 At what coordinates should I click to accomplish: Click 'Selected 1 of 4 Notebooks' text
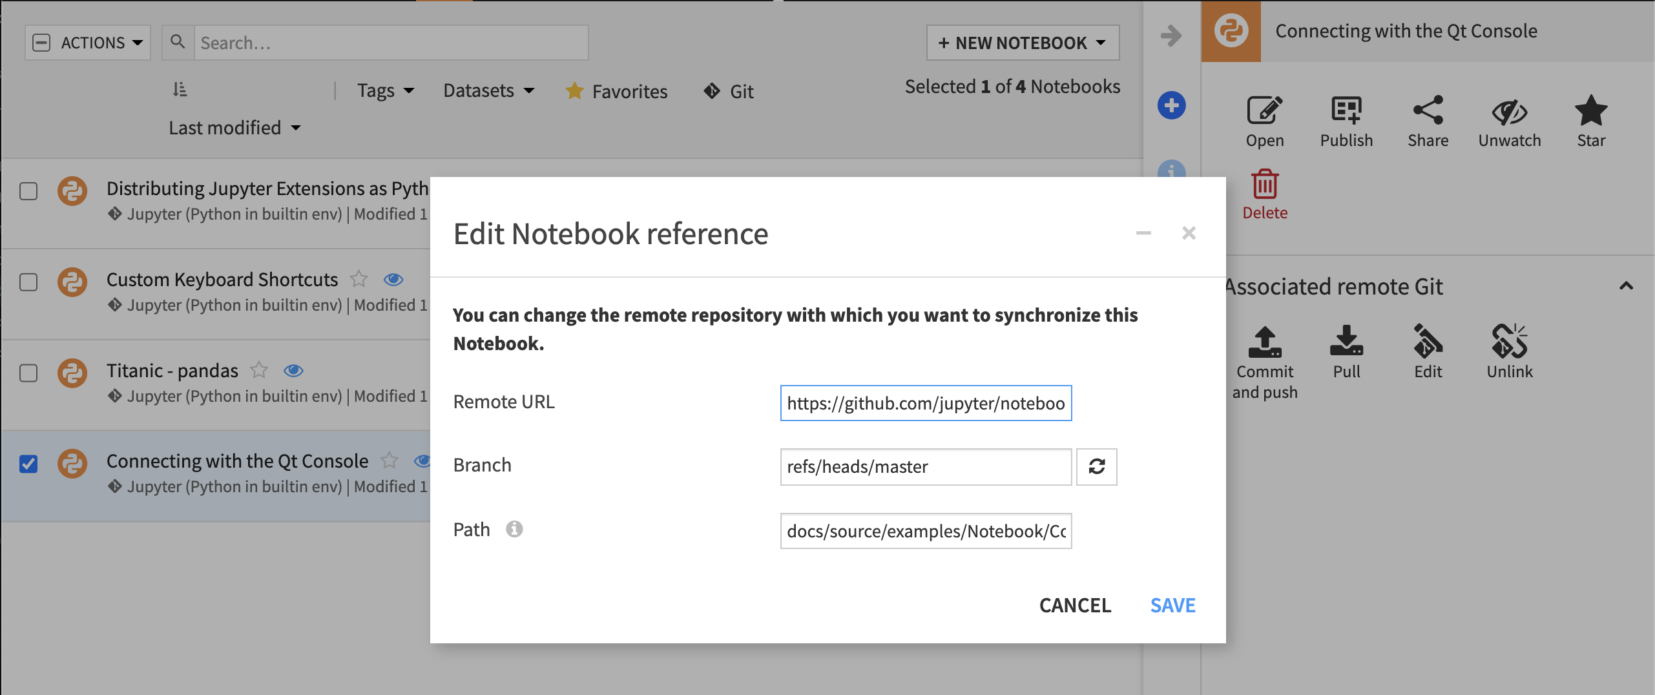coord(1012,87)
